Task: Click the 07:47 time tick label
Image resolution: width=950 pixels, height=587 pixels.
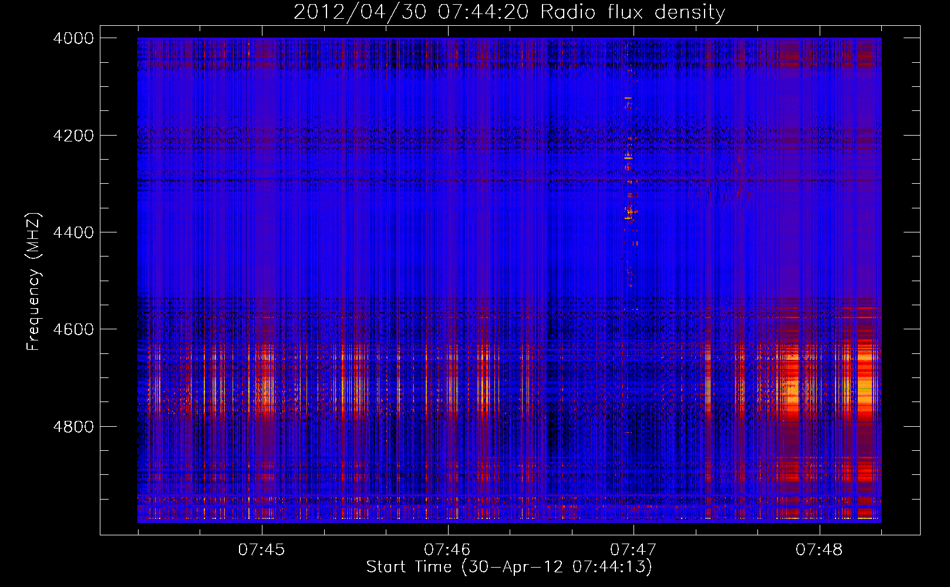Action: (633, 549)
